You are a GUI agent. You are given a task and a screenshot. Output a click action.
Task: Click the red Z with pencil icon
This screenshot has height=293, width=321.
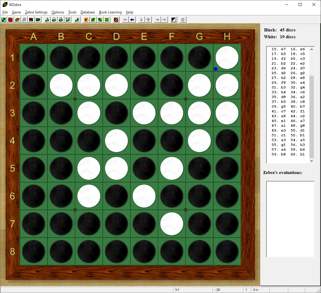coord(116,20)
